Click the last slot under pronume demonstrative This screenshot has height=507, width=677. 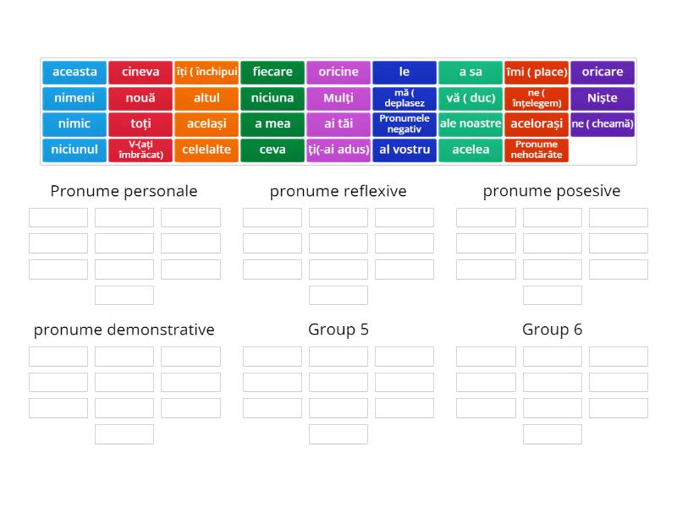coord(124,433)
